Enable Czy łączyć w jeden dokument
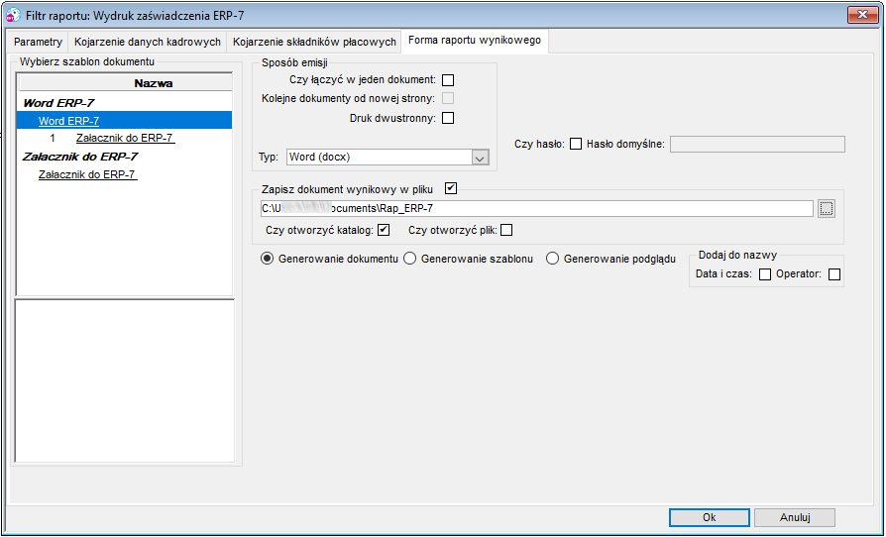 (x=448, y=80)
